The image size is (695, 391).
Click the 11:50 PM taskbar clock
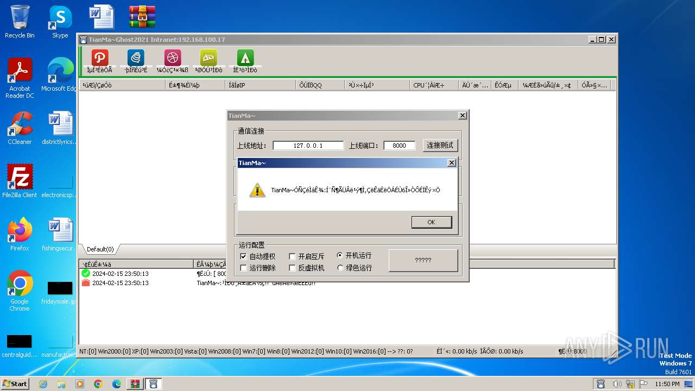[667, 384]
